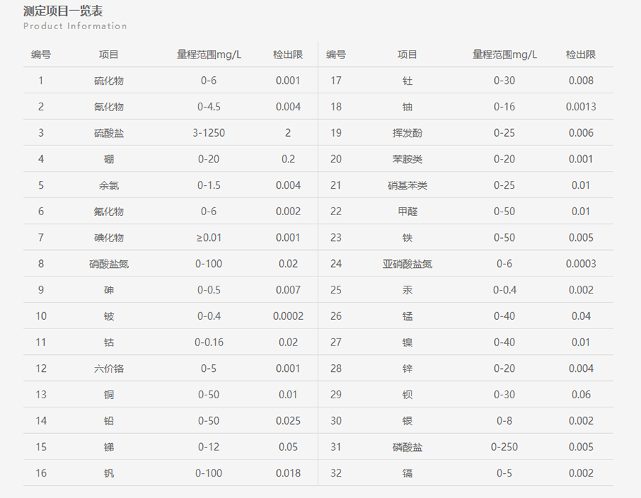641x498 pixels.
Task: Select the 氟化物 item cell
Action: tap(109, 212)
